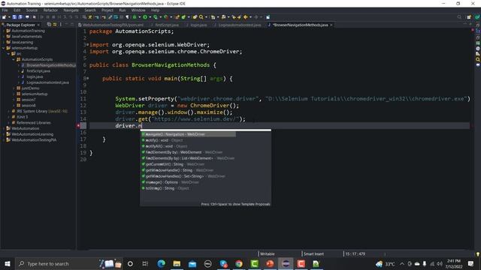
Task: Select Referenced Libraries in Package Explorer
Action: click(33, 122)
